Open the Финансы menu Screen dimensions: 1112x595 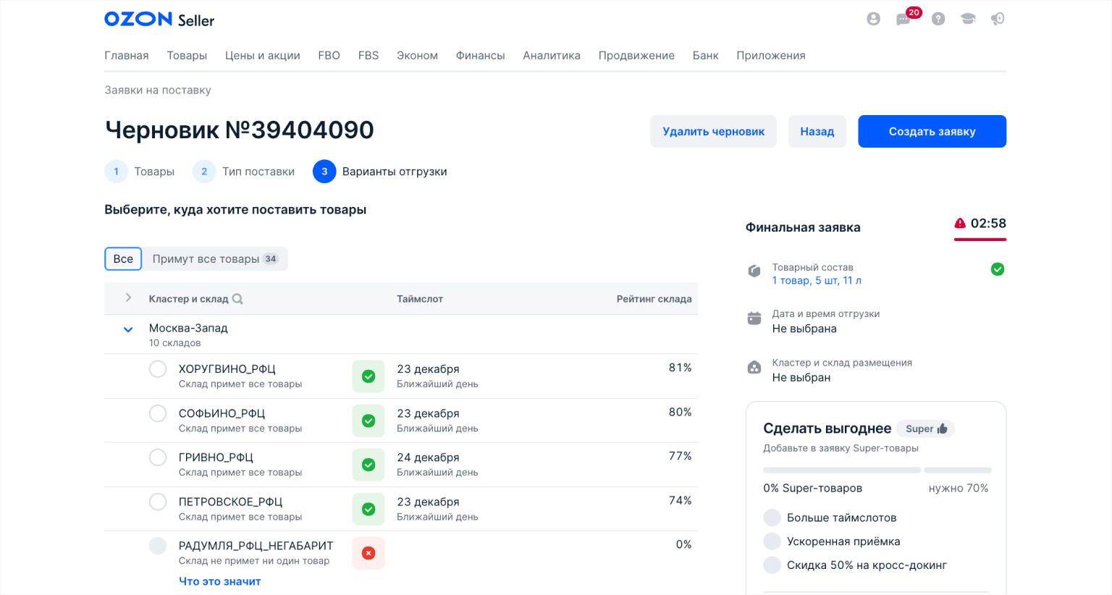(481, 56)
